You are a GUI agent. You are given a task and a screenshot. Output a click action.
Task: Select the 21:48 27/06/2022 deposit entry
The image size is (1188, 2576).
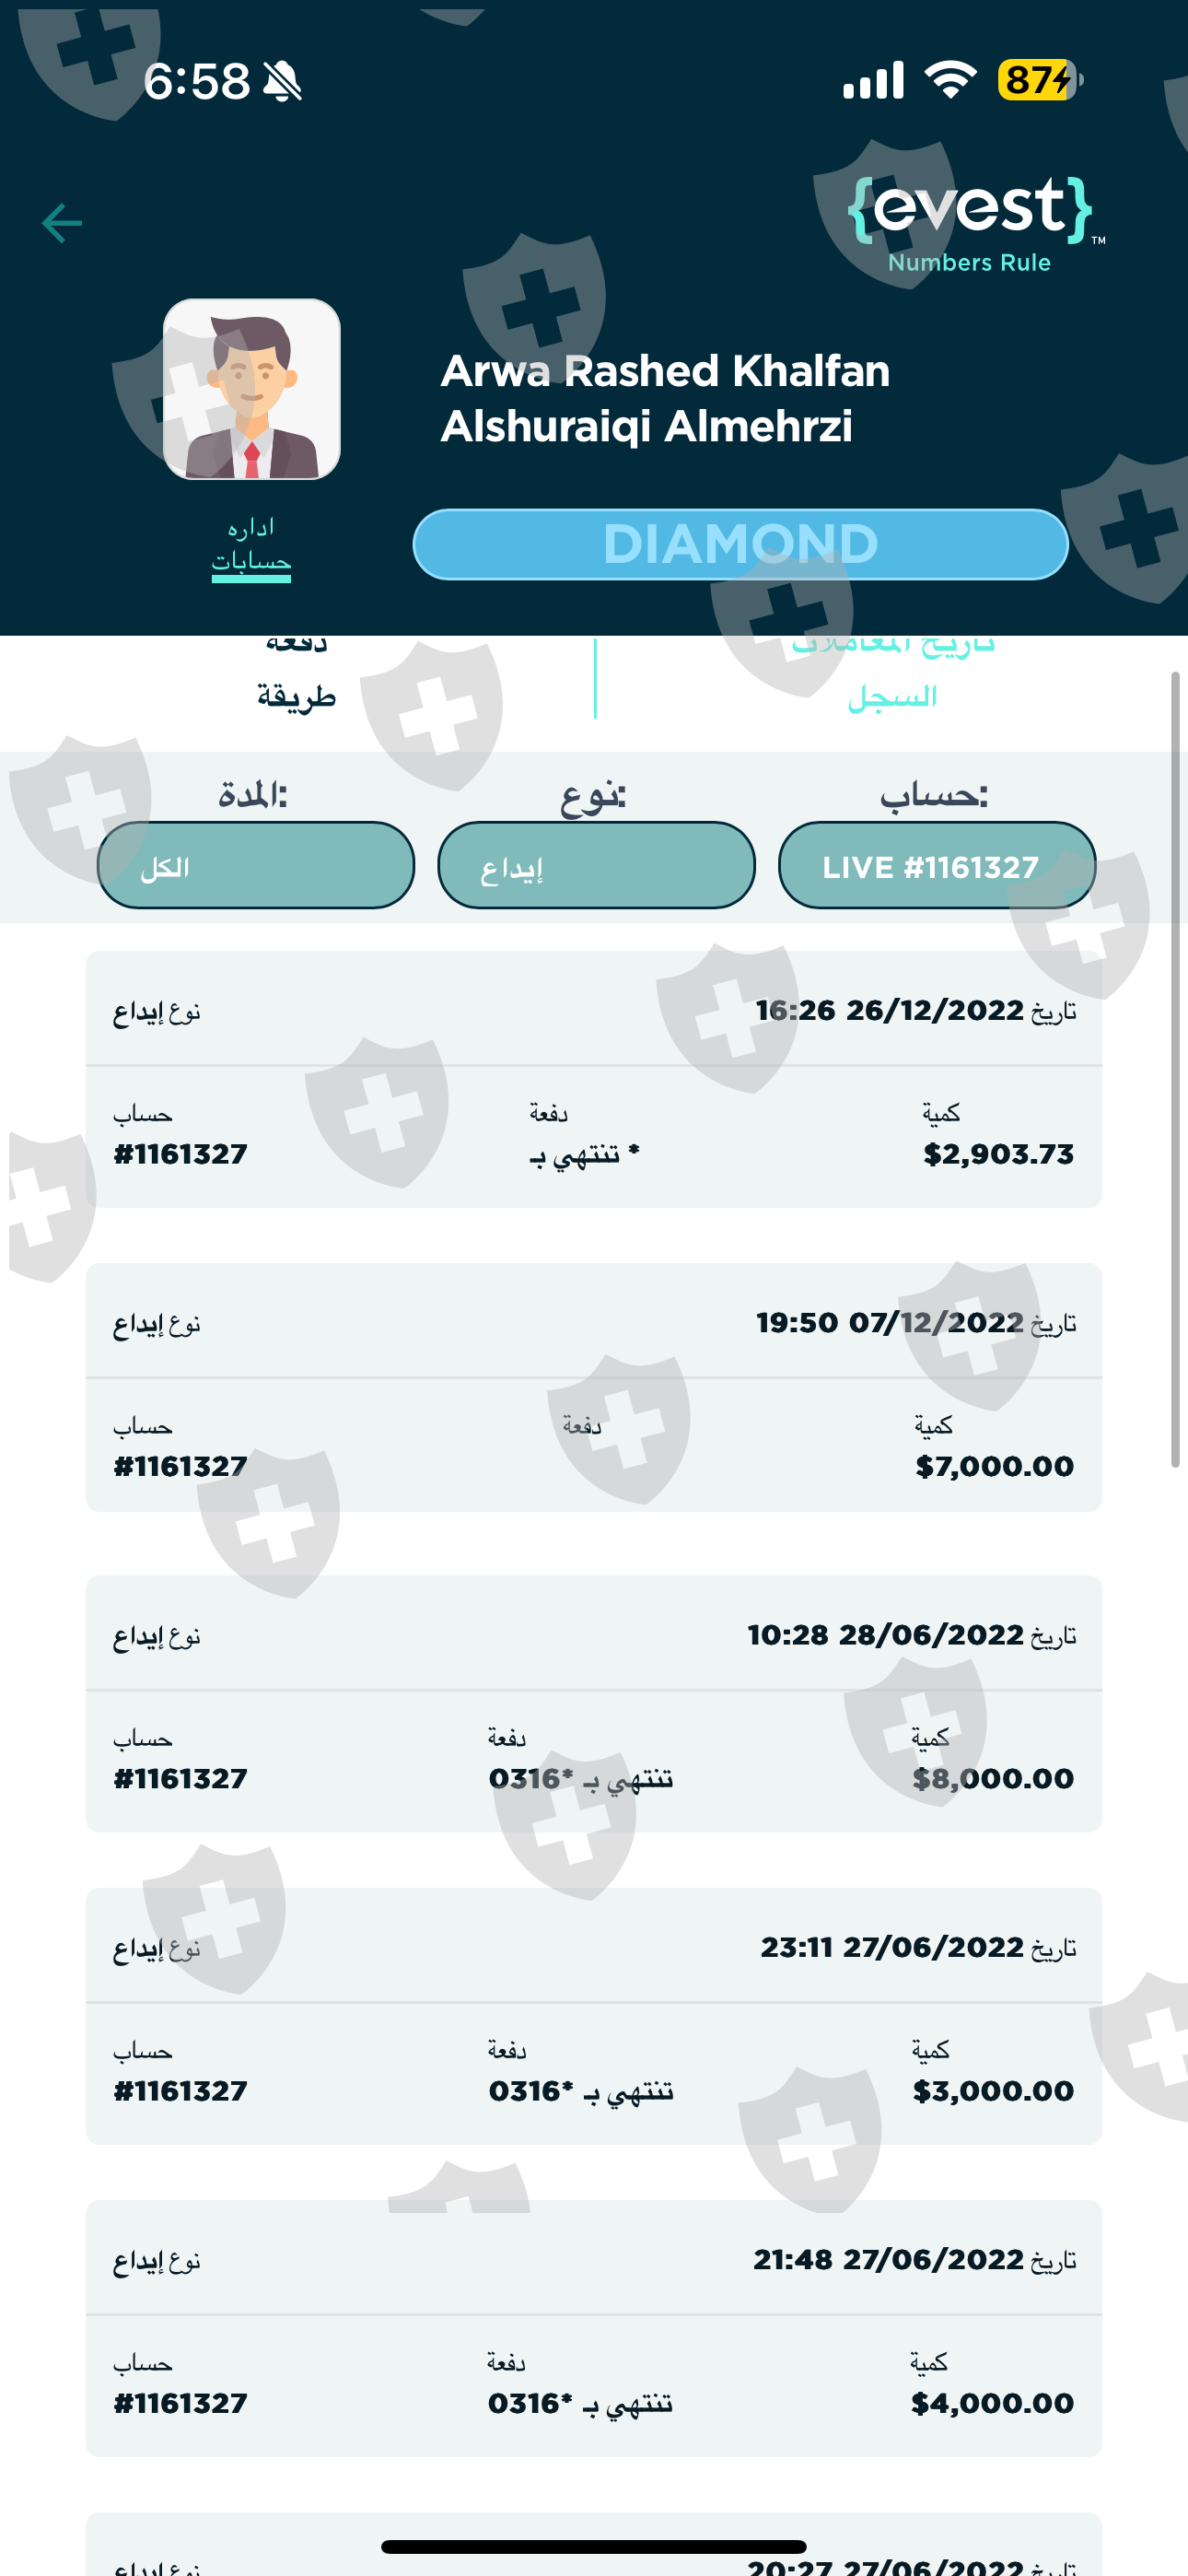click(594, 2328)
